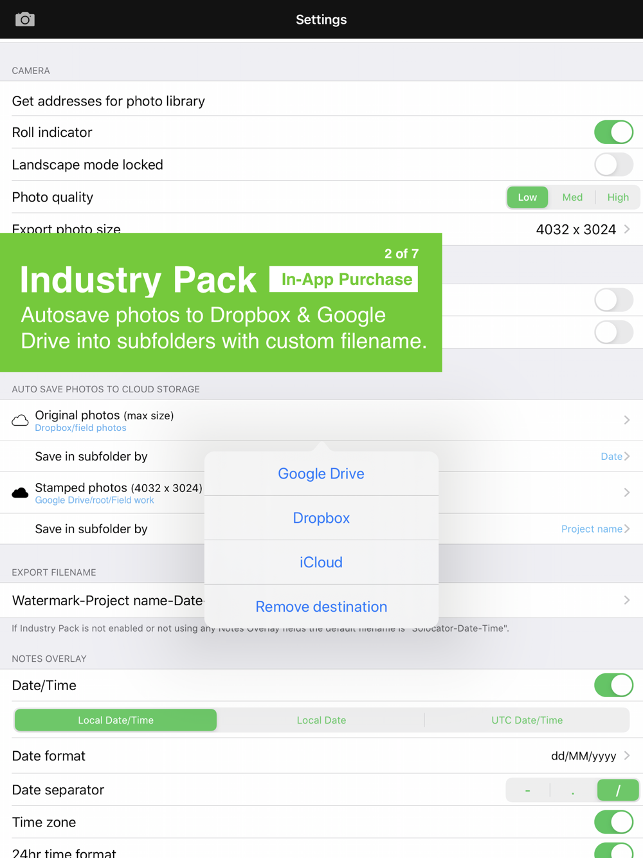643x858 pixels.
Task: Tap the outline cloud icon for Original photos
Action: 20,421
